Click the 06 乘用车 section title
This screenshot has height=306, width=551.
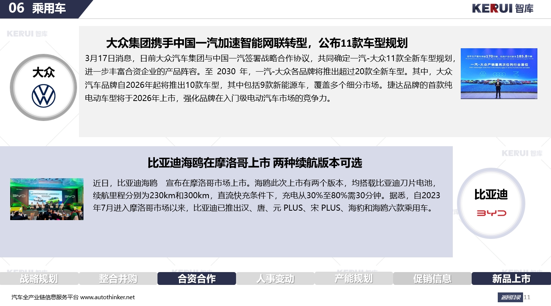(x=37, y=8)
